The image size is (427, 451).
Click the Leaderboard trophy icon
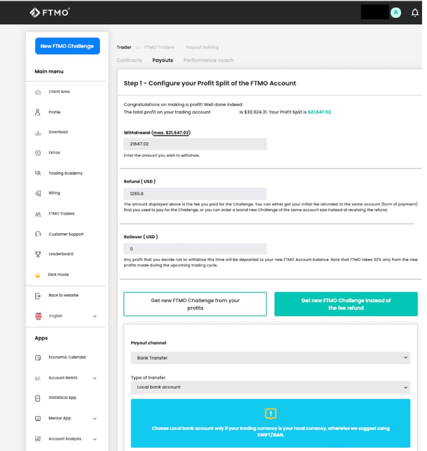38,254
